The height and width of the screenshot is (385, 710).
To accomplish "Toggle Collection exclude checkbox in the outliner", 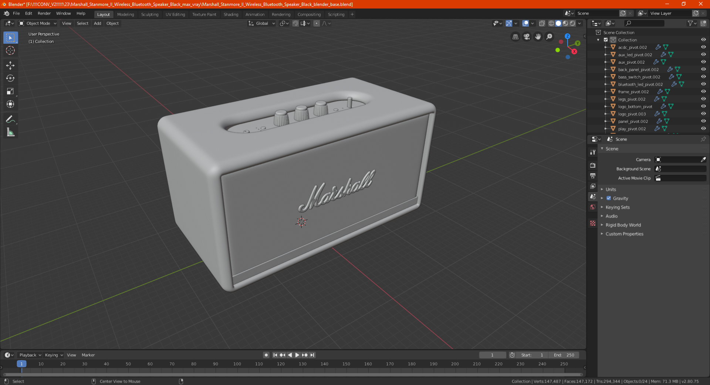I will tap(606, 40).
